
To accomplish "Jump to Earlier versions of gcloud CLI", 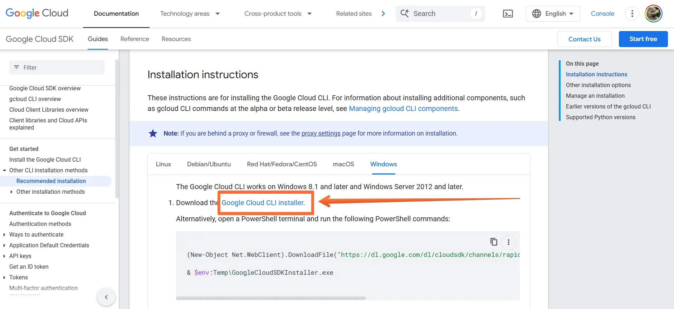I will [608, 106].
